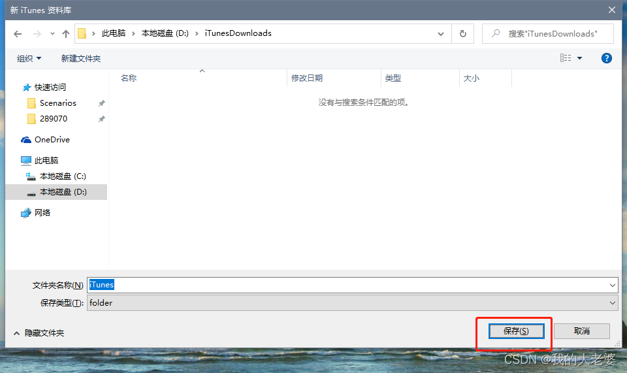Change the view layout icon
Viewport: 627px width, 373px height.
(x=566, y=58)
